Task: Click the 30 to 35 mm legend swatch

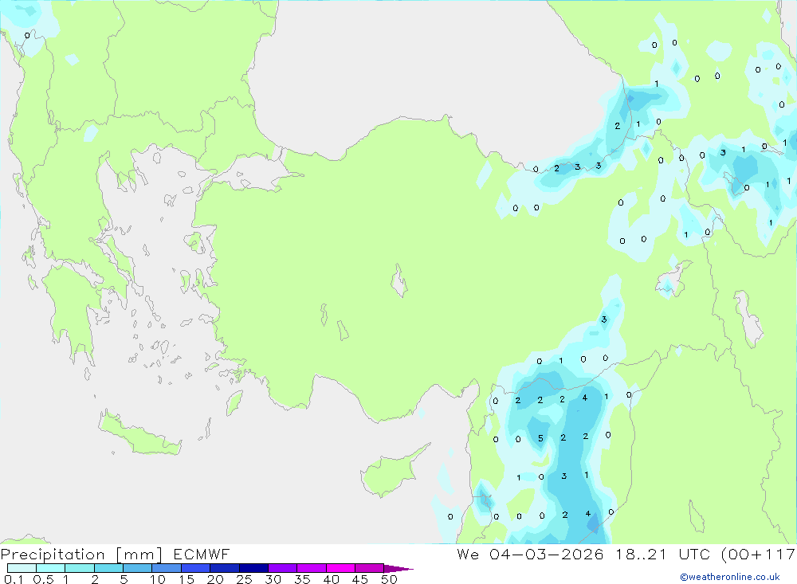Action: (x=283, y=568)
